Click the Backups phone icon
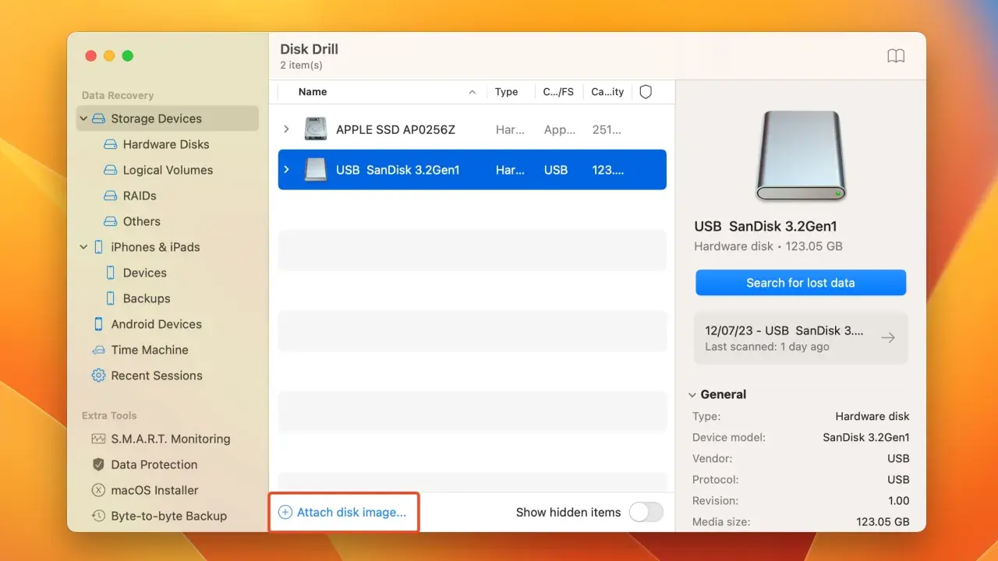The width and height of the screenshot is (998, 561). coord(110,298)
